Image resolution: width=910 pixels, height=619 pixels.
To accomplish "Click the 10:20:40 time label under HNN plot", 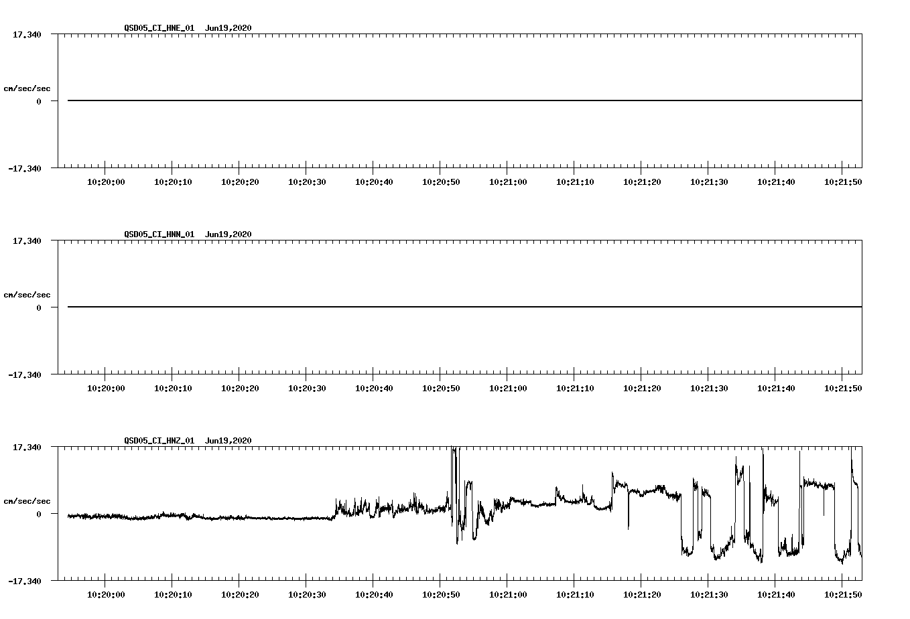I will coord(374,389).
